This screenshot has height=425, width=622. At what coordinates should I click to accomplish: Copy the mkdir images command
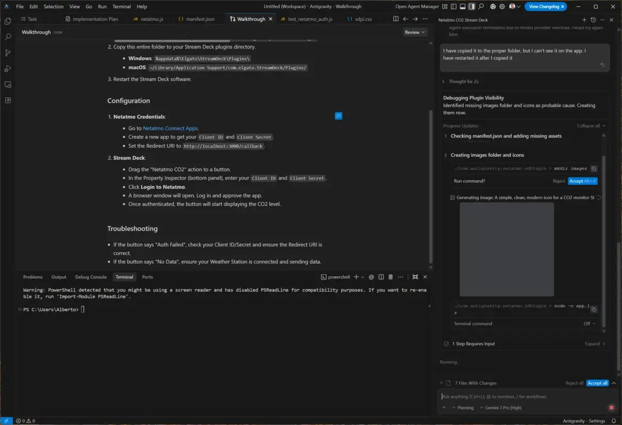pos(594,169)
